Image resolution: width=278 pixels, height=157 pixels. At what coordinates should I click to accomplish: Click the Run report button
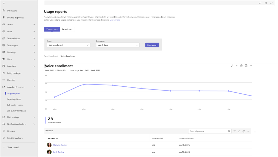[x=152, y=45]
